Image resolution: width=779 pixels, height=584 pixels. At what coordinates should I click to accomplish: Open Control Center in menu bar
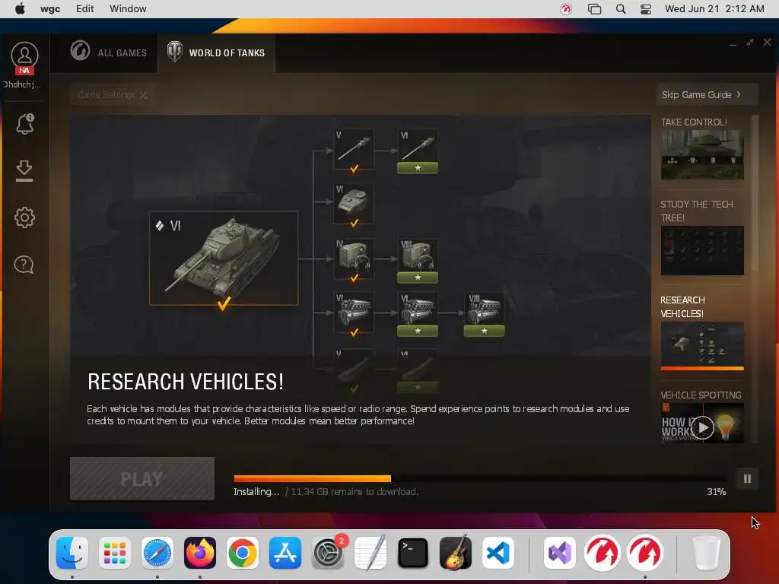[x=645, y=9]
